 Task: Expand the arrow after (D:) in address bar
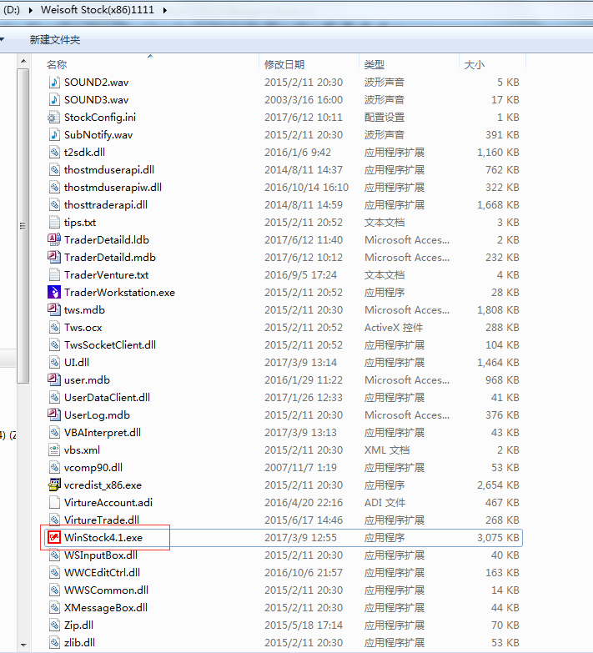tap(30, 10)
